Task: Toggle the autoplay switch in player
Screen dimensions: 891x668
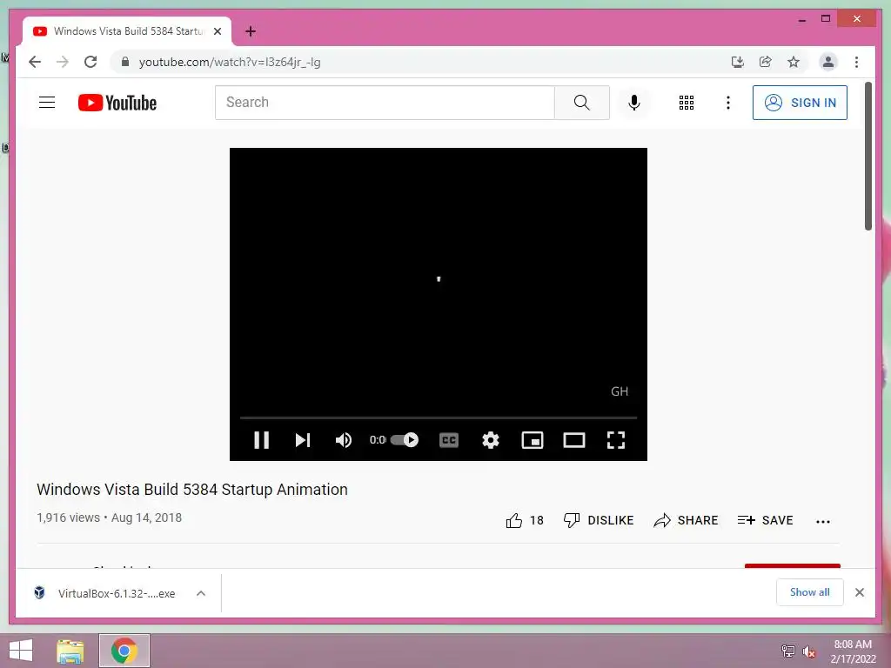Action: [x=405, y=440]
